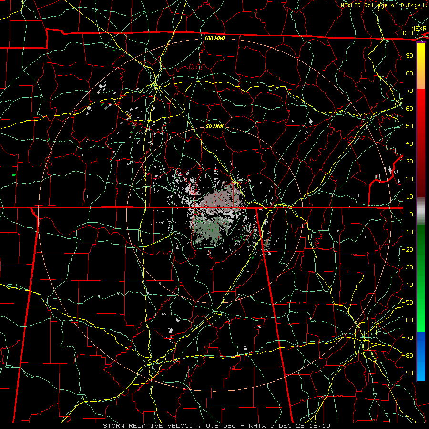Click the -70 value on the velocity scale
The image size is (429, 429).
click(x=408, y=338)
